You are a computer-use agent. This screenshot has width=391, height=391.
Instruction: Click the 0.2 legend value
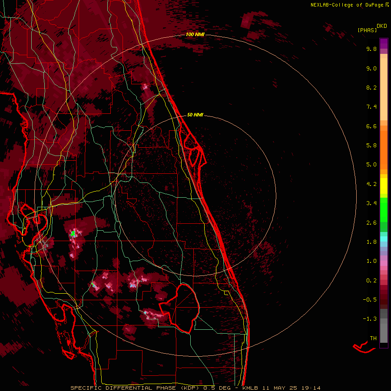(x=371, y=281)
